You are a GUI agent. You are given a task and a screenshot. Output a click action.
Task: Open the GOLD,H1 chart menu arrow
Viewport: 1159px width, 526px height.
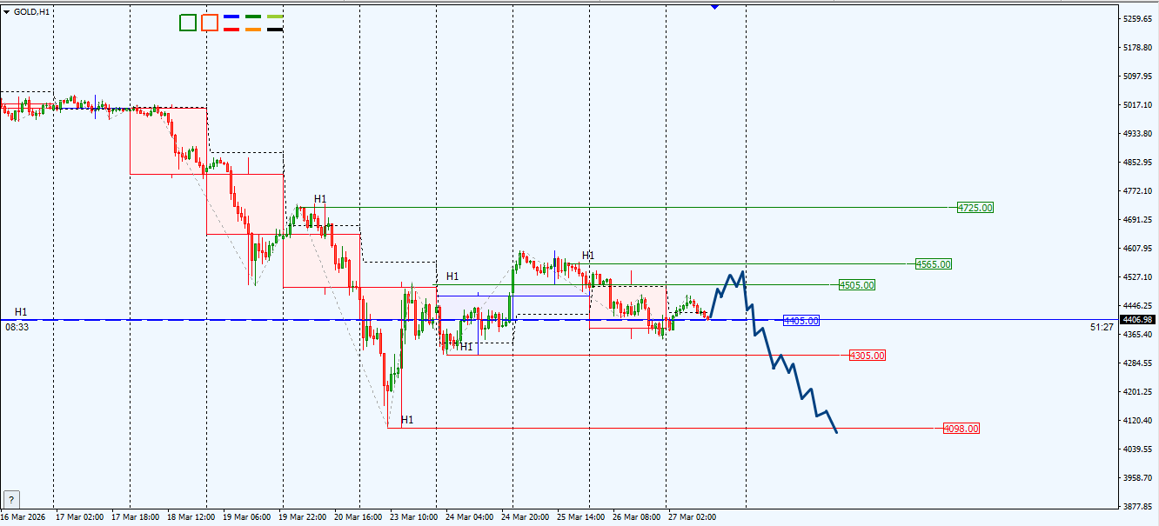pyautogui.click(x=7, y=11)
